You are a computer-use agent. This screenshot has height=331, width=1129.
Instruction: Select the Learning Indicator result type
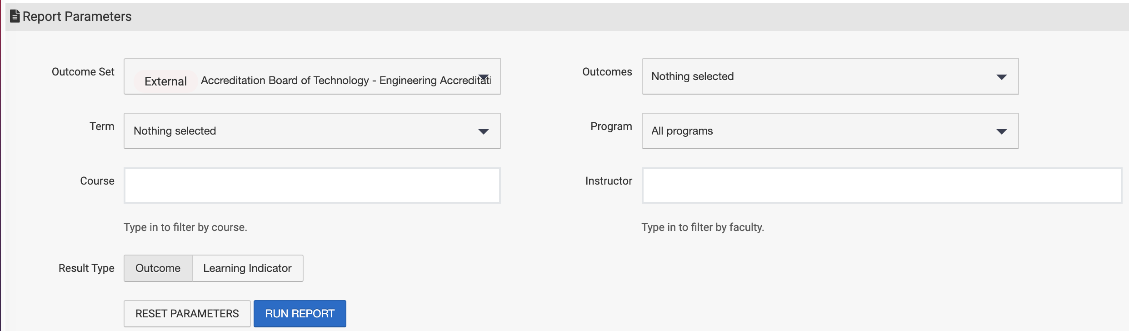click(248, 268)
